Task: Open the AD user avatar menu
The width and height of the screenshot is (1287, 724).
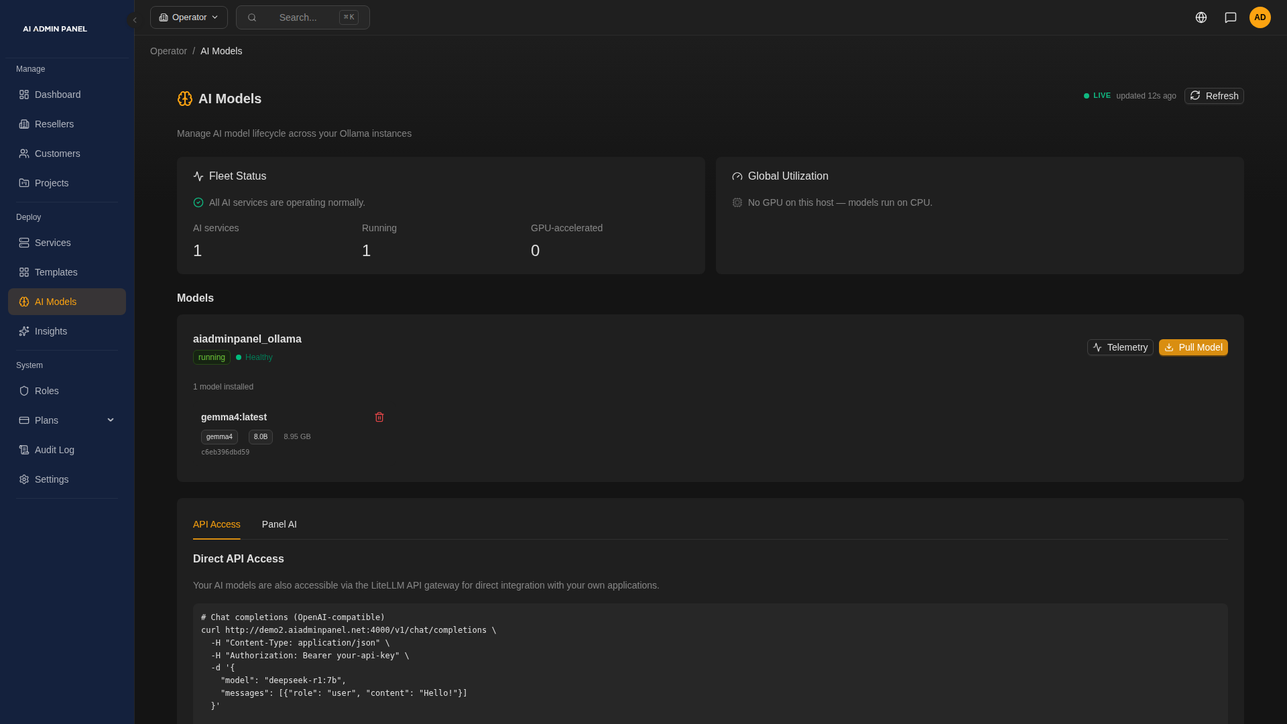Action: pos(1260,17)
